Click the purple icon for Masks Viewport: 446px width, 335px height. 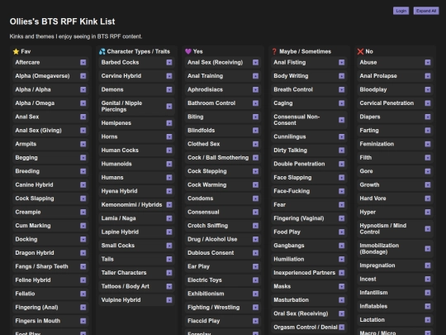point(342,286)
